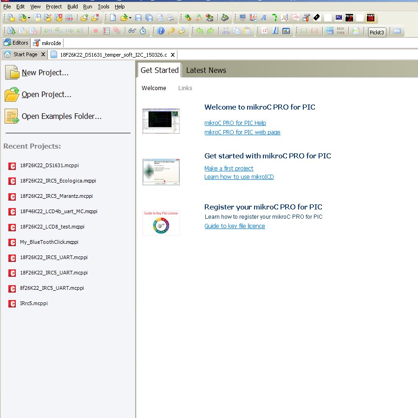Open the Stopwatch window icon

pos(143,31)
